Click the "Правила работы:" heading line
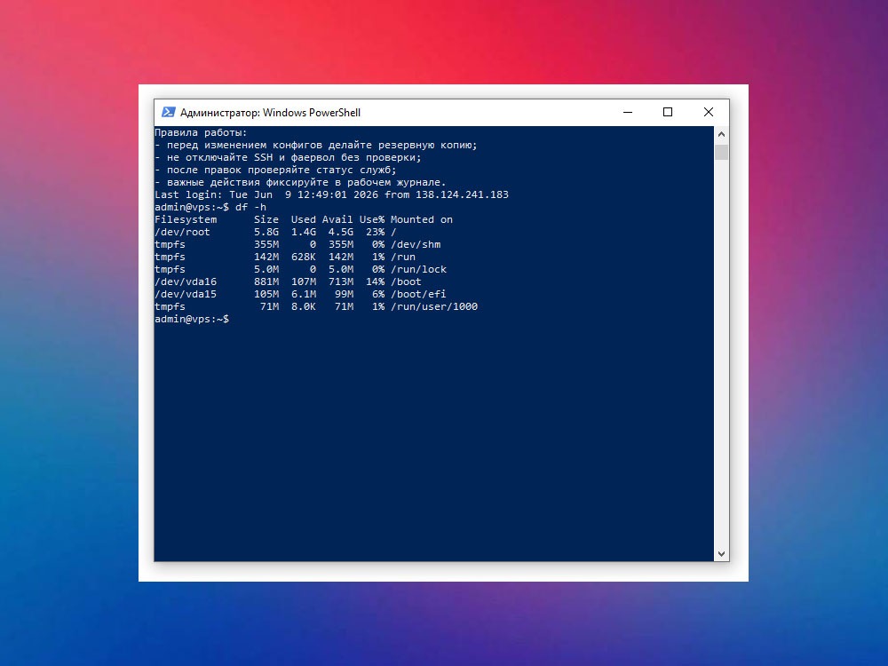The image size is (888, 666). [x=201, y=132]
